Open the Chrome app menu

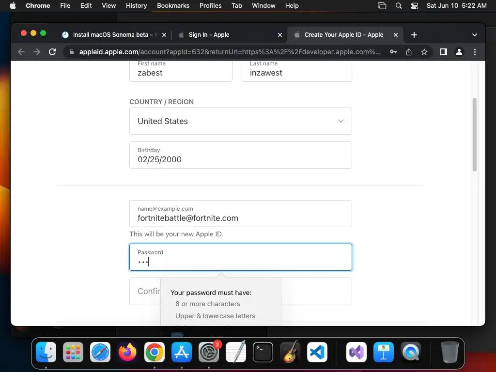(38, 5)
